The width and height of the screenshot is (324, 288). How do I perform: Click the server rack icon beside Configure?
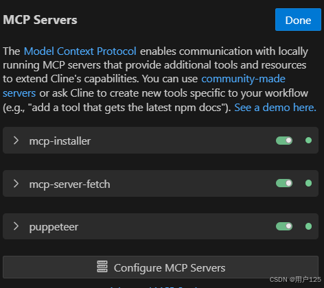point(102,267)
